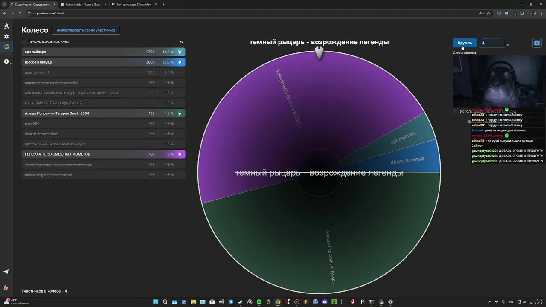
Task: Open Steam from the taskbar
Action: [240, 302]
